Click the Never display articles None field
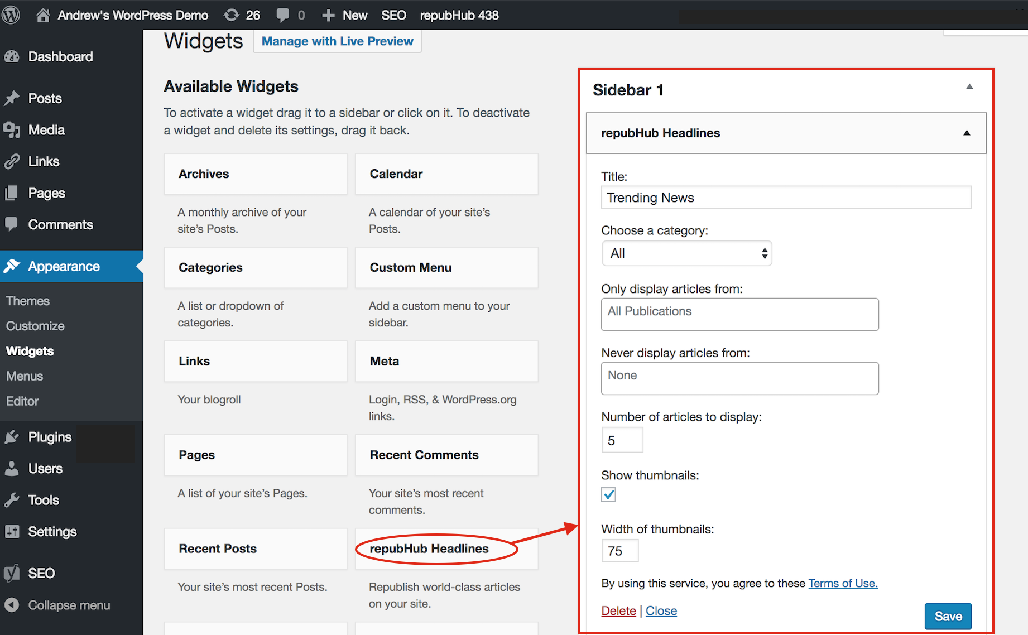 739,378
